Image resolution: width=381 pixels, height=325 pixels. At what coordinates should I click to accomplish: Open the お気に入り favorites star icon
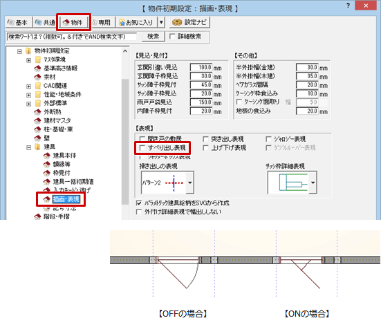122,23
